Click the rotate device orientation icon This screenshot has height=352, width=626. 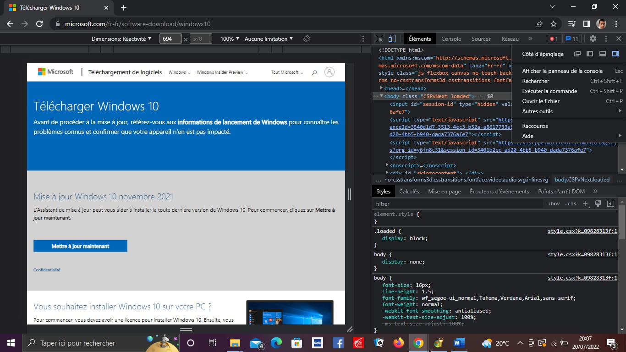pyautogui.click(x=307, y=39)
